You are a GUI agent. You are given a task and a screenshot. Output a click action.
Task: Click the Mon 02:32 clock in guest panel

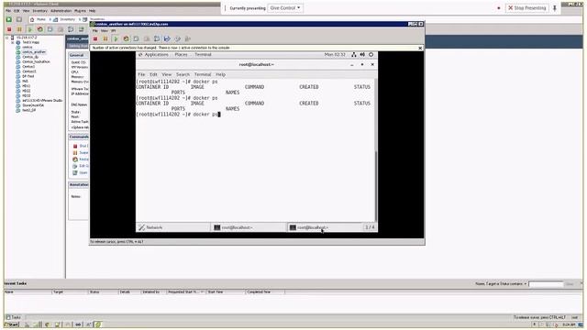point(335,55)
